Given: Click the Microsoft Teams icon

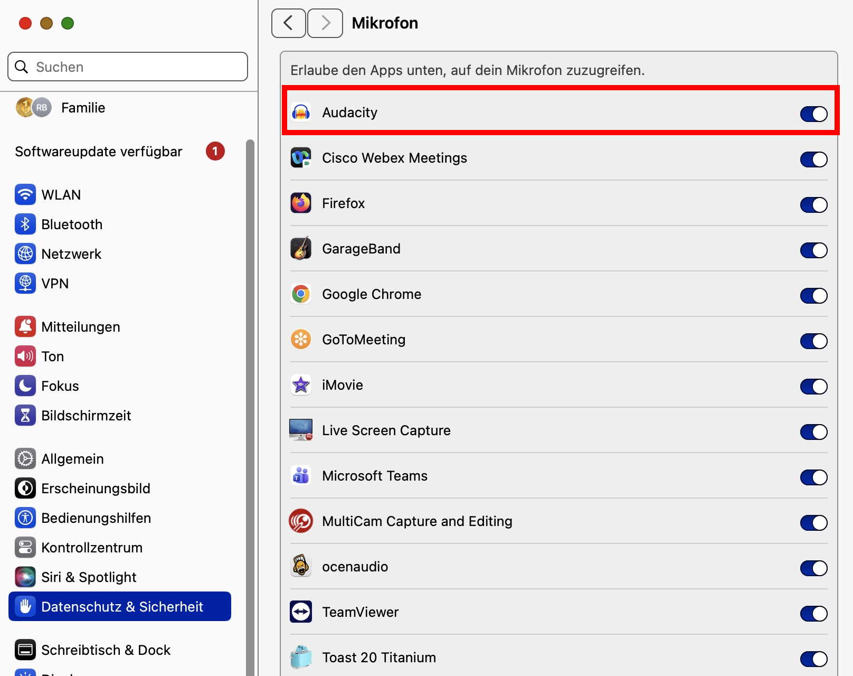Looking at the screenshot, I should pos(301,476).
